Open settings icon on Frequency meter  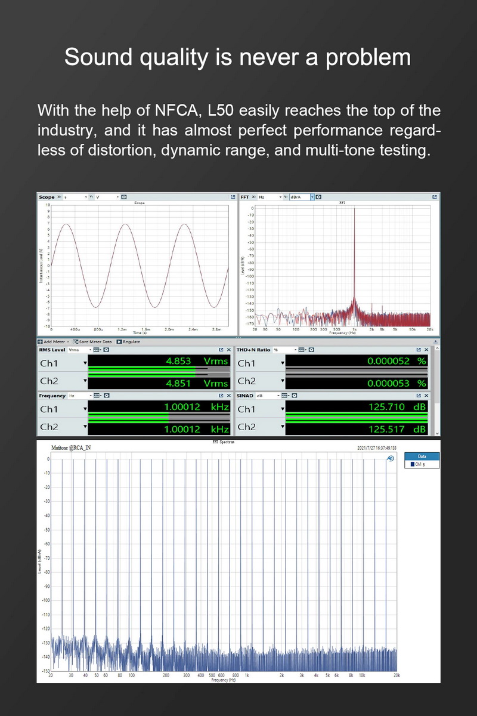106,396
